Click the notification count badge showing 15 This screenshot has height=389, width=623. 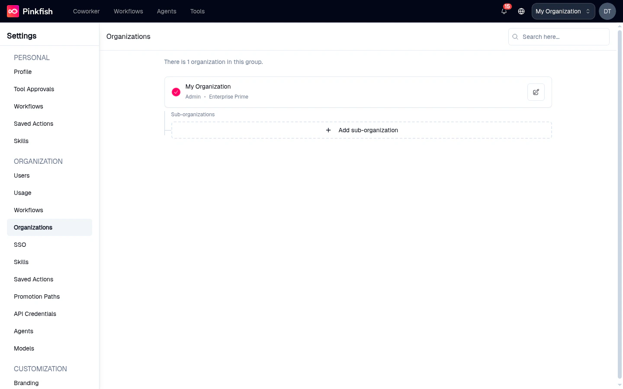click(x=507, y=6)
